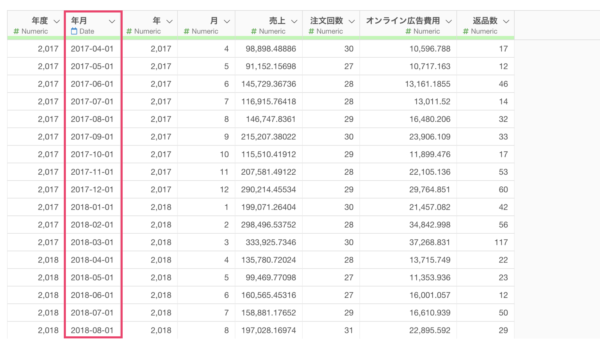Click the Numeric hash icon under オンライン広告費用

[408, 31]
